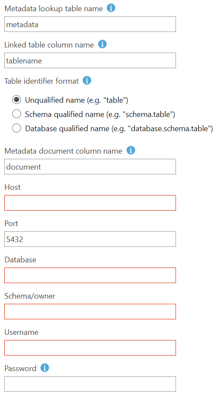This screenshot has height=397, width=219.
Task: Focus the Password input field
Action: [x=90, y=384]
